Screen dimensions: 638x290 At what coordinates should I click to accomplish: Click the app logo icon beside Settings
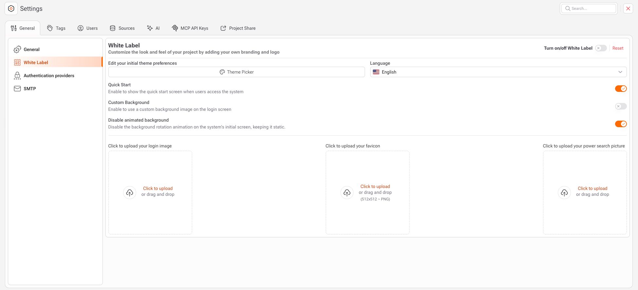tap(11, 9)
